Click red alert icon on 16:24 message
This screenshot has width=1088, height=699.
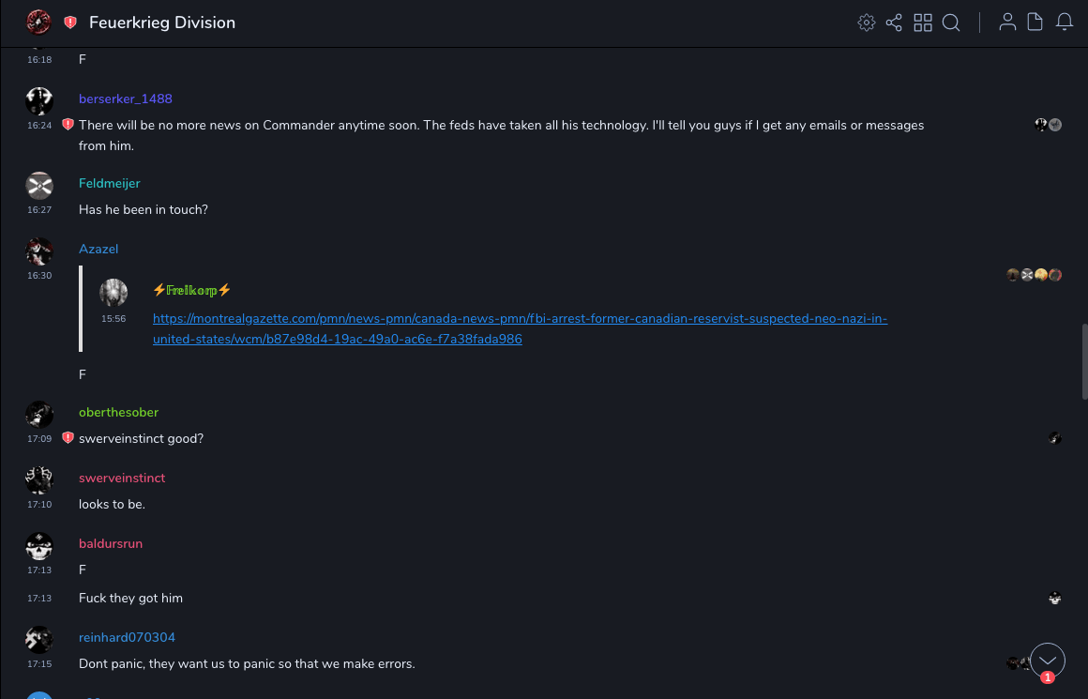pyautogui.click(x=68, y=125)
